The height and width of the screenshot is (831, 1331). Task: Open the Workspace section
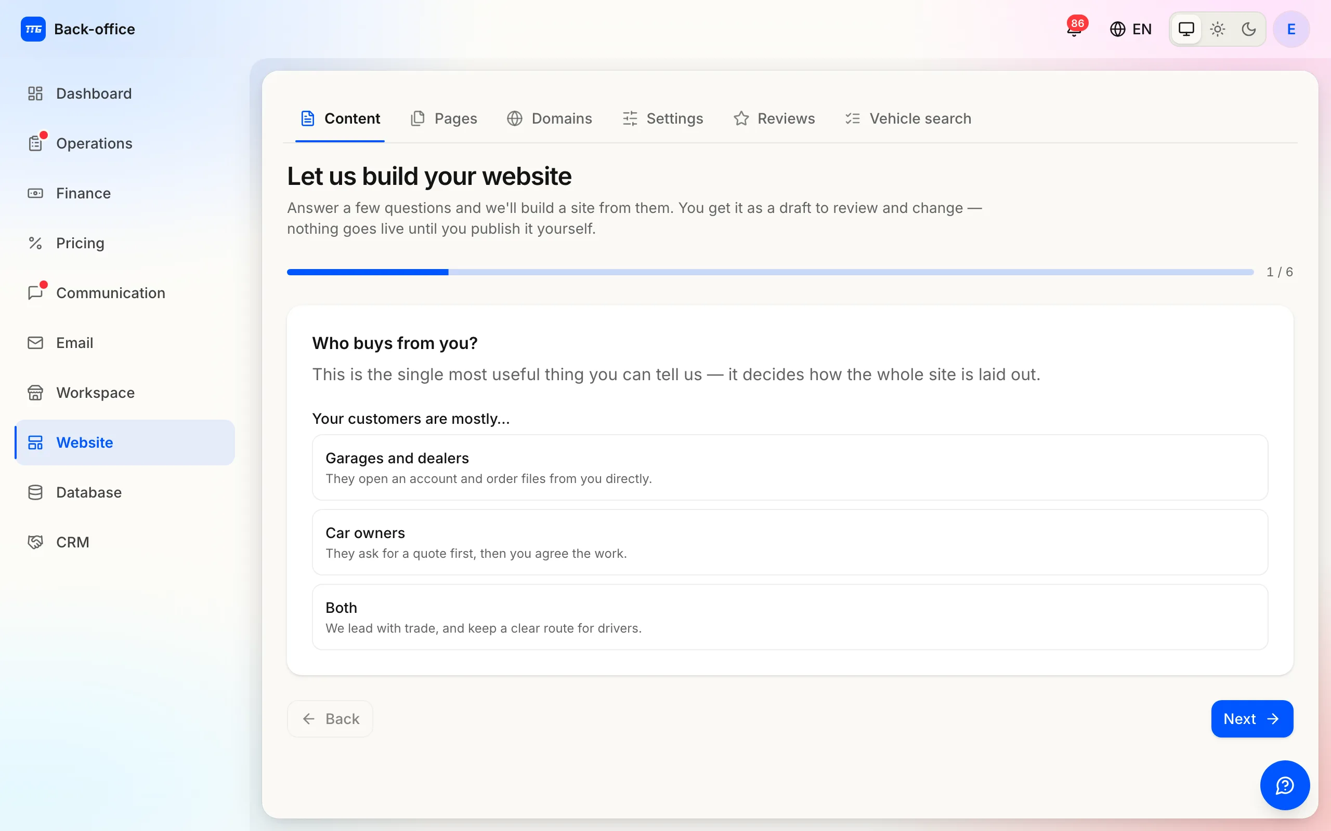125,393
